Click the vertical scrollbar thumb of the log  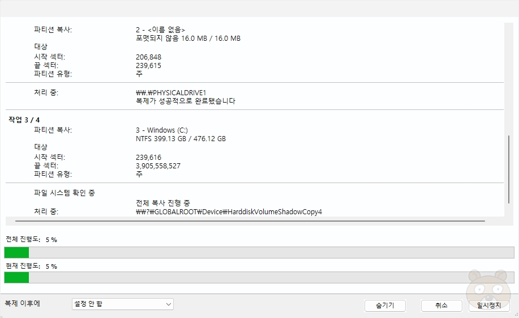click(x=509, y=169)
